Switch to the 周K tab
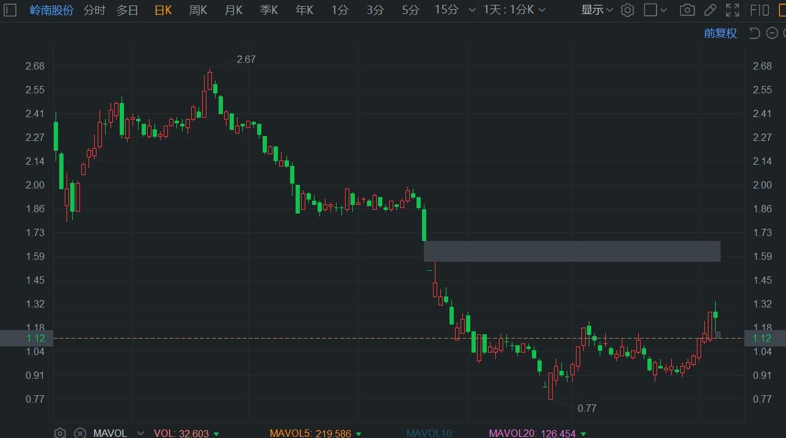The height and width of the screenshot is (438, 786). [x=198, y=10]
